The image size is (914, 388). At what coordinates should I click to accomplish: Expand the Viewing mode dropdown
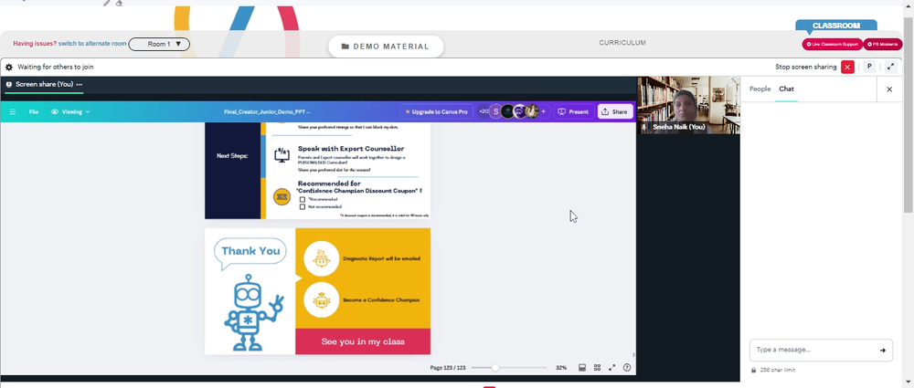coord(70,112)
